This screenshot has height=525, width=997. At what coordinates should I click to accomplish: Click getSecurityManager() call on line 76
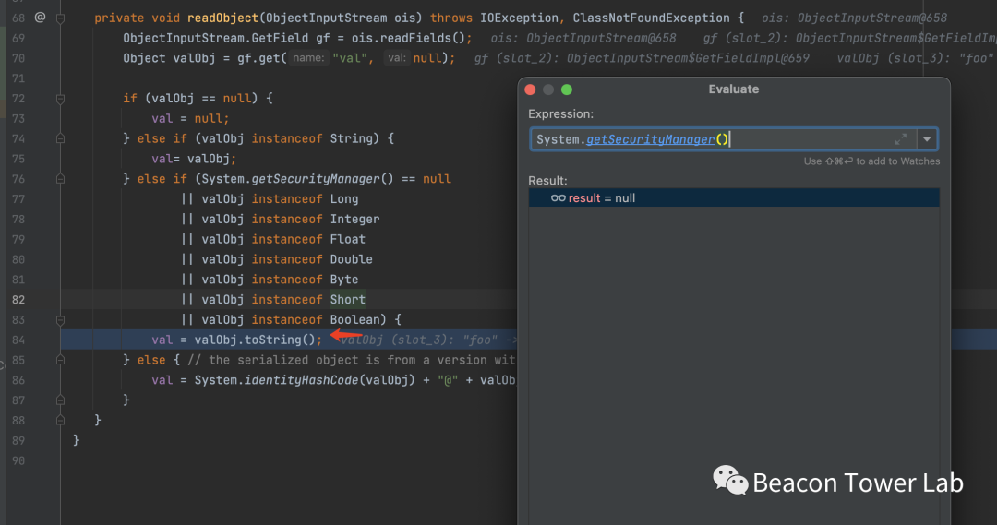[323, 179]
